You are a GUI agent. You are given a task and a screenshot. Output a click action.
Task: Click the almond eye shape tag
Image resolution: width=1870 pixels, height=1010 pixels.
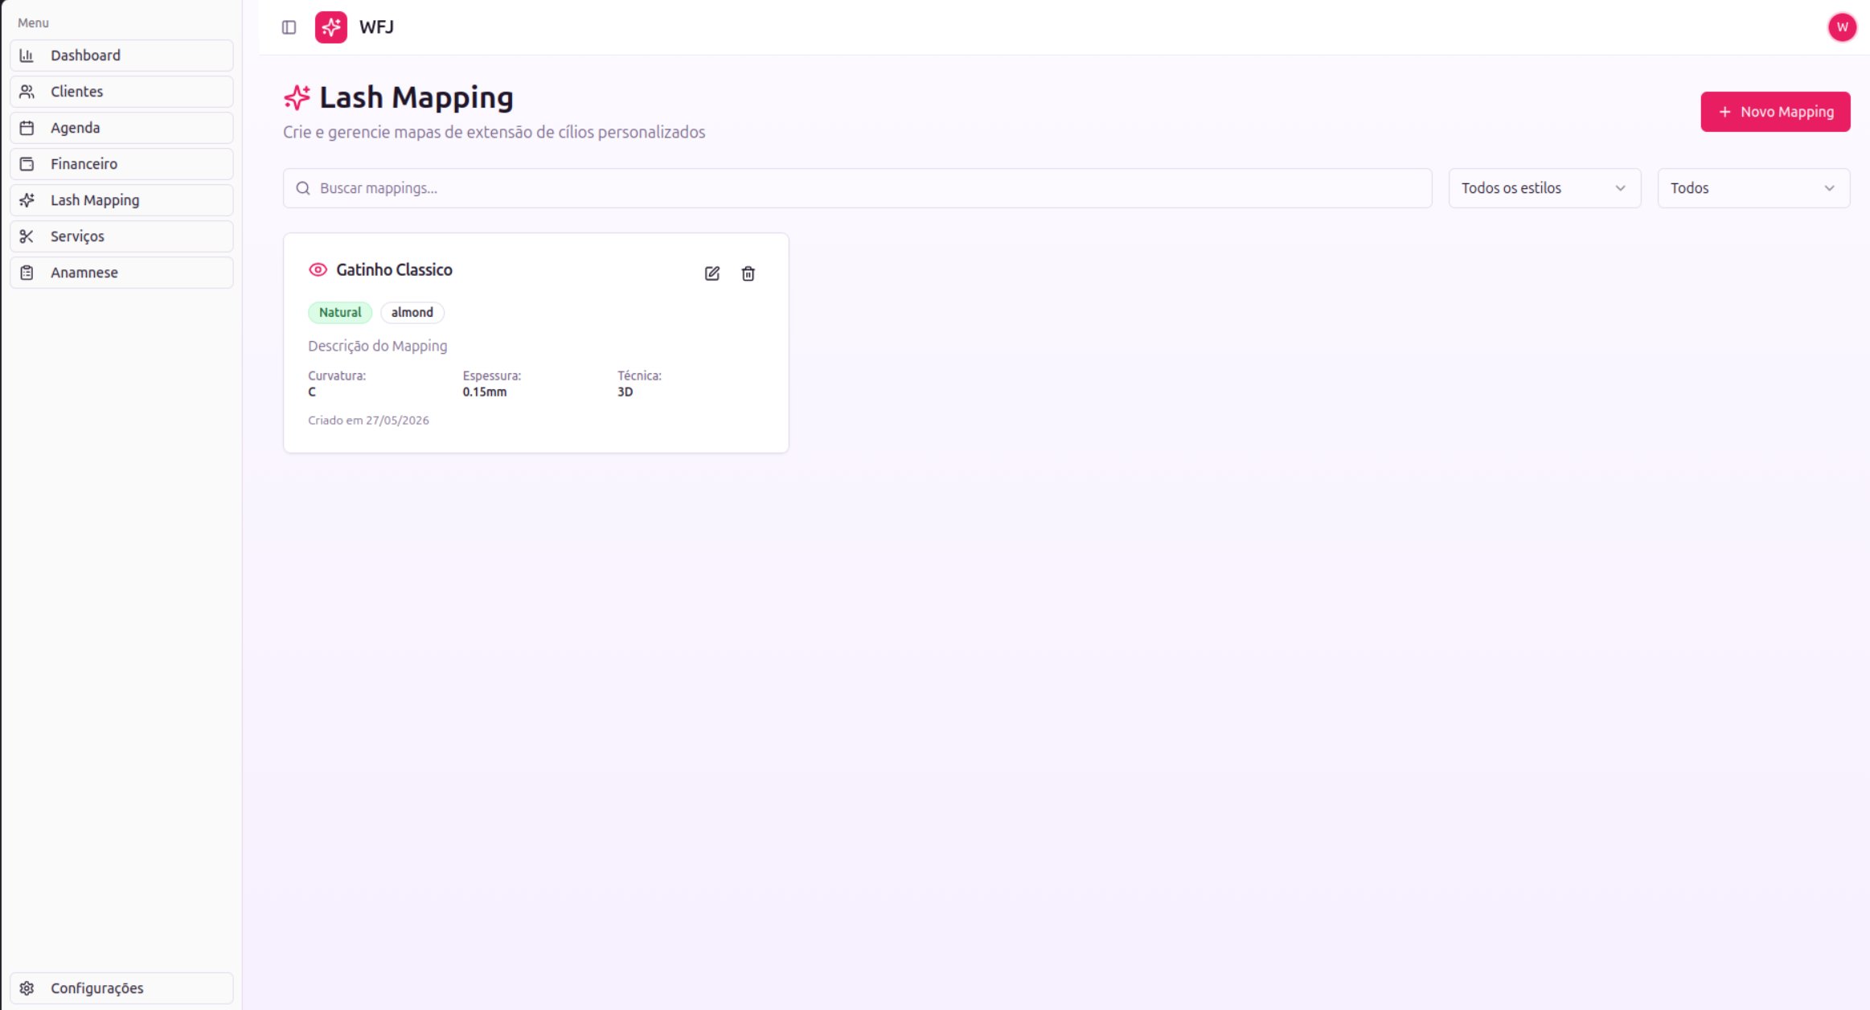coord(412,313)
